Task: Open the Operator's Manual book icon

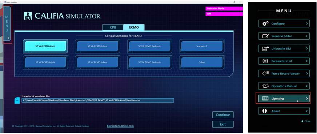Action: [265, 86]
